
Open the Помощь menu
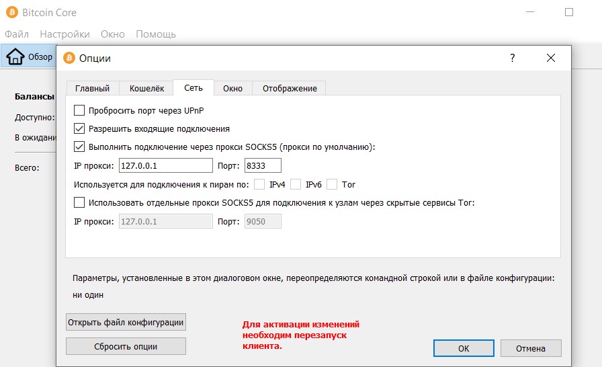tap(156, 34)
